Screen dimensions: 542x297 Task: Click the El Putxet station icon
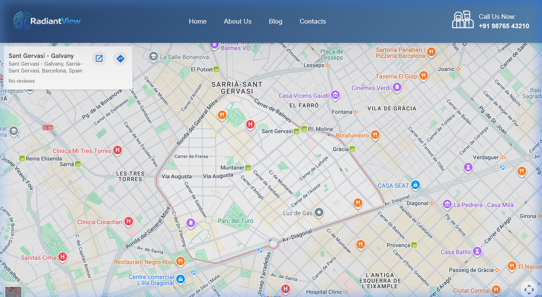(217, 69)
